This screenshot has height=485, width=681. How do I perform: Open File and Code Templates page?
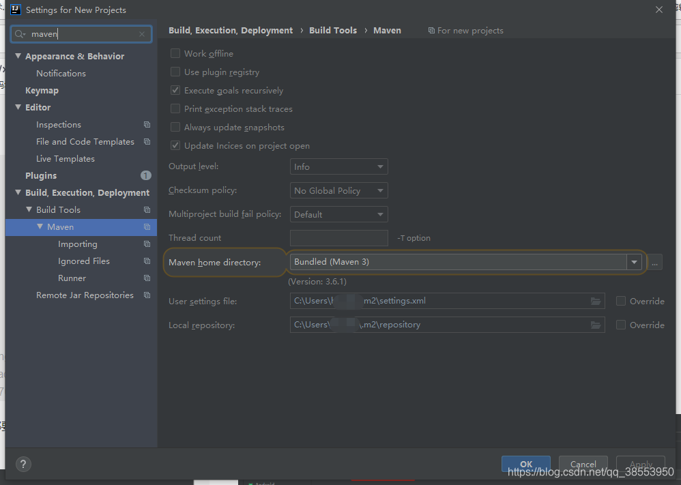pyautogui.click(x=85, y=142)
